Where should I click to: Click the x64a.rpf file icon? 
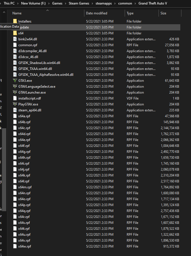pyautogui.click(x=15, y=116)
